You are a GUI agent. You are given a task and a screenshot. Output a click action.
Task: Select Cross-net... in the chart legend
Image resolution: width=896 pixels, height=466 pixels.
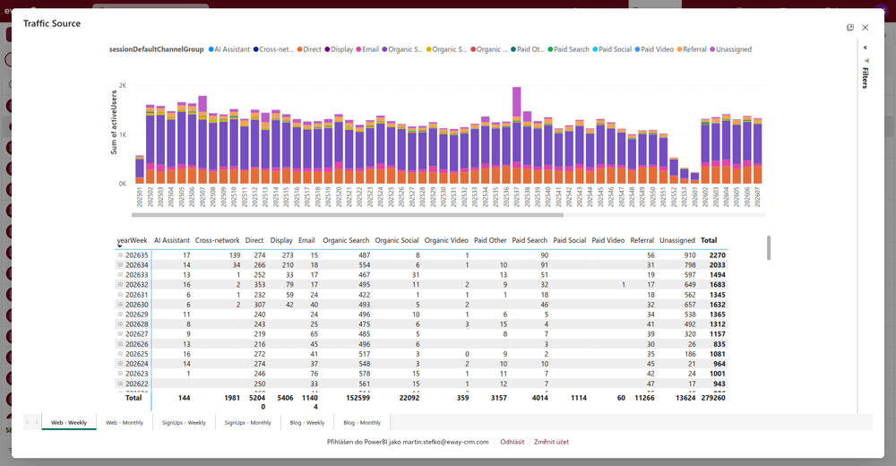(x=273, y=49)
